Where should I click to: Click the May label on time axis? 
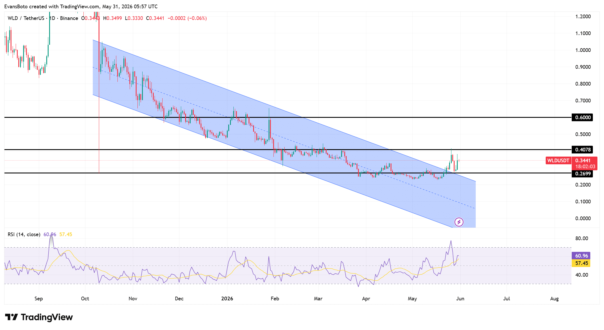412,299
